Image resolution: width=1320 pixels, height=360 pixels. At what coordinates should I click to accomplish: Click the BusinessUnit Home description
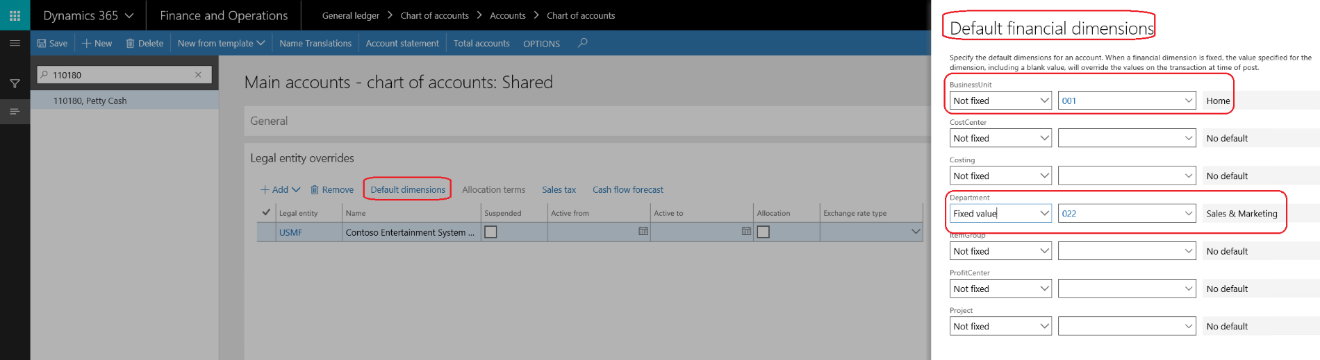pos(1218,101)
